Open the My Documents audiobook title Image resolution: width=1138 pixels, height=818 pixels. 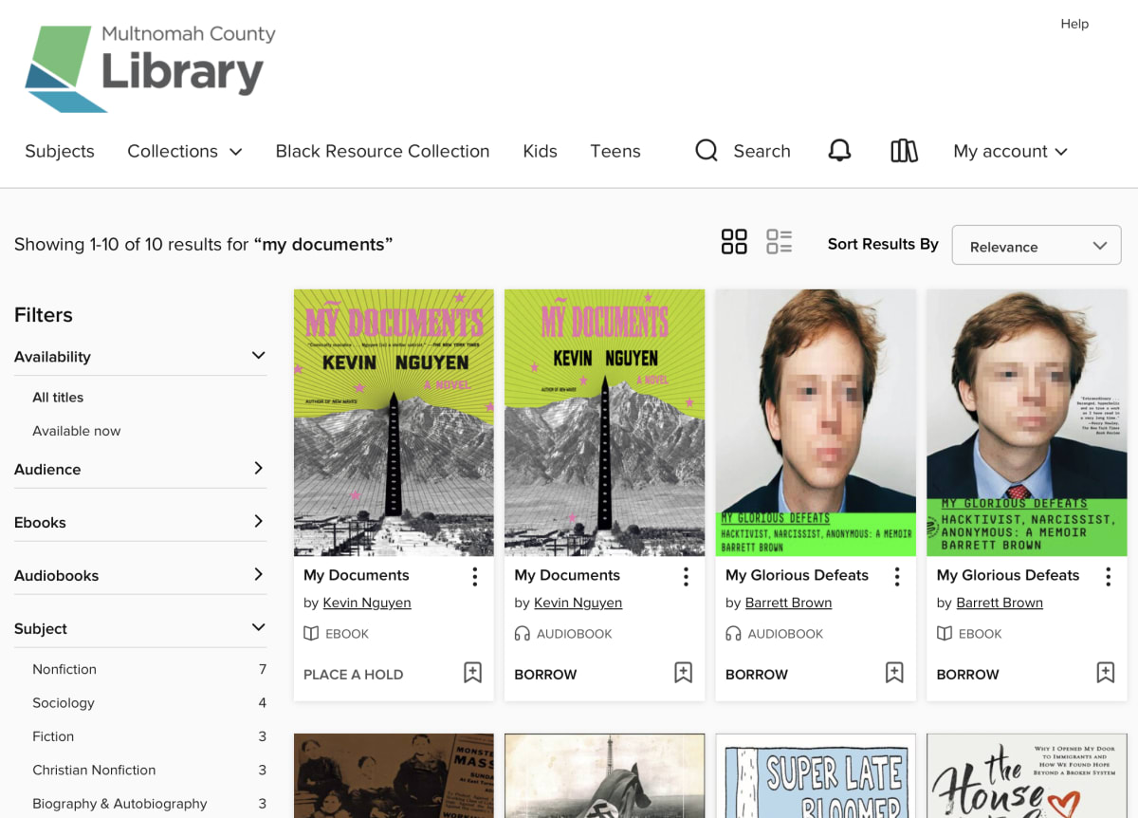point(567,575)
